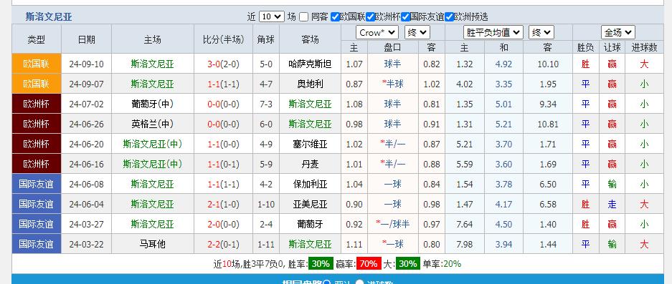The height and width of the screenshot is (284, 672).
Task: Select the 欧洲杯 tag on 24-06-26 row
Action: 37,124
